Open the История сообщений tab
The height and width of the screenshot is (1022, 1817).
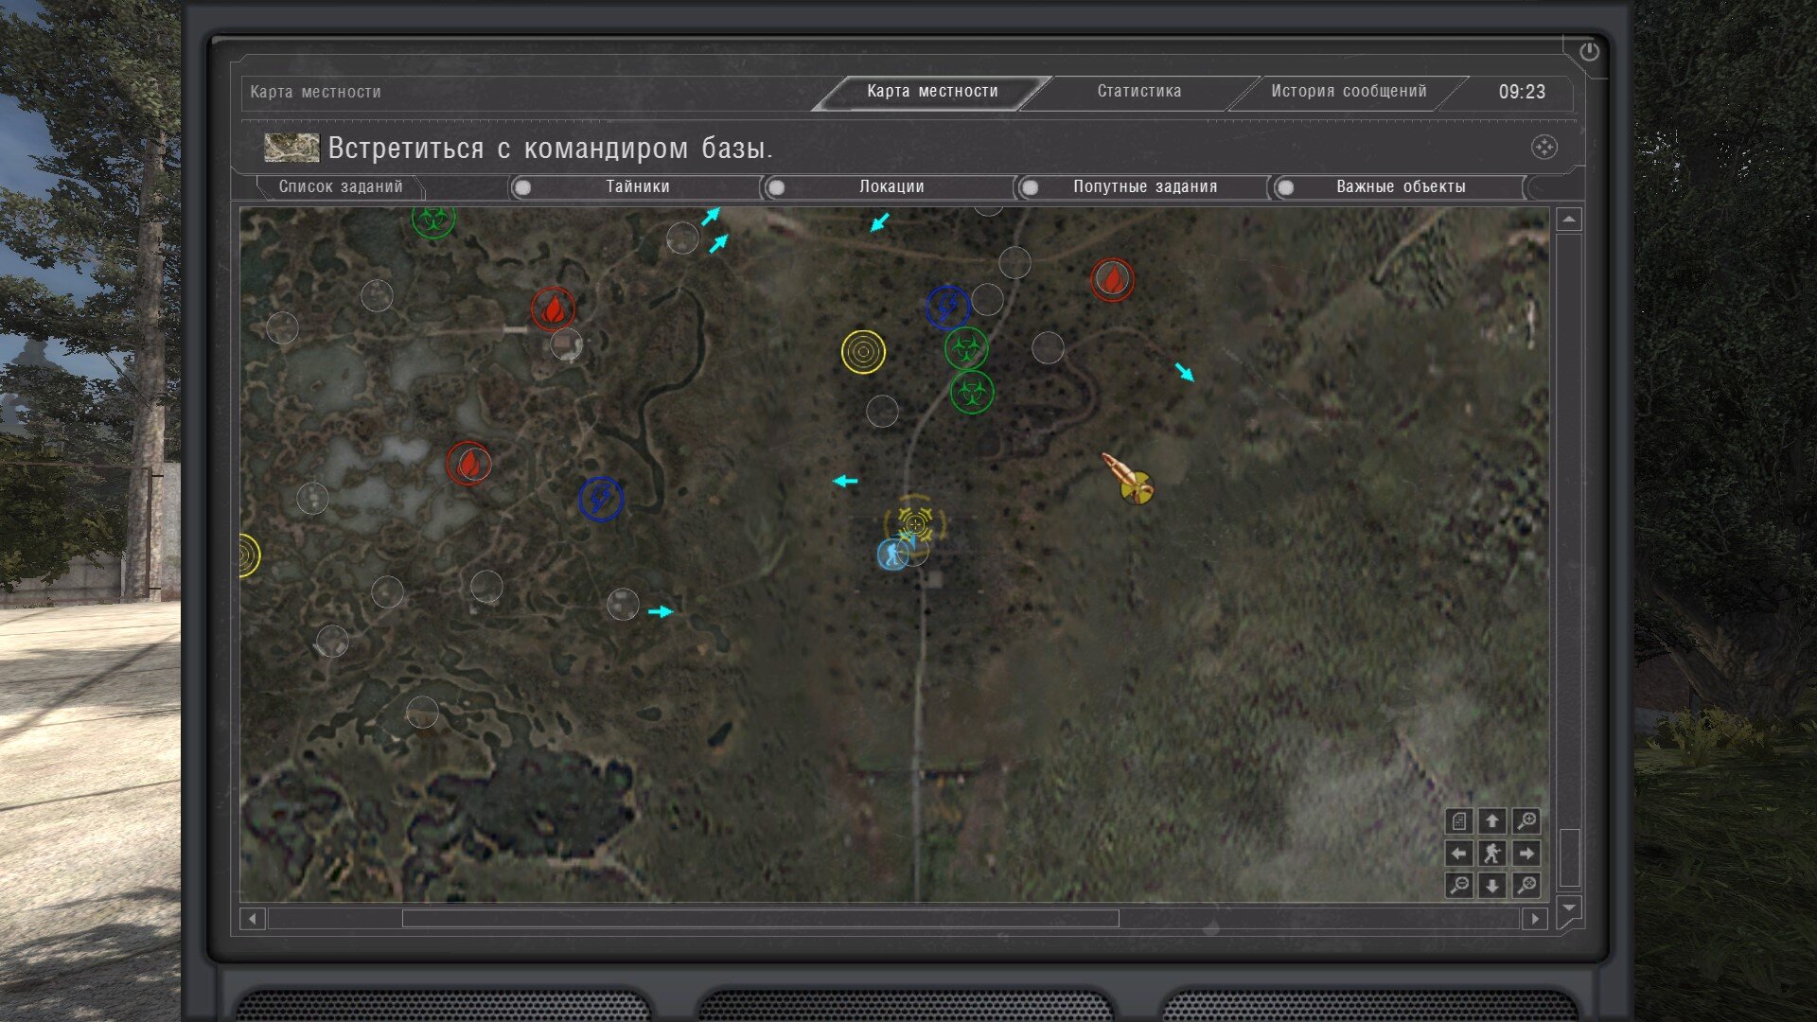coord(1349,92)
